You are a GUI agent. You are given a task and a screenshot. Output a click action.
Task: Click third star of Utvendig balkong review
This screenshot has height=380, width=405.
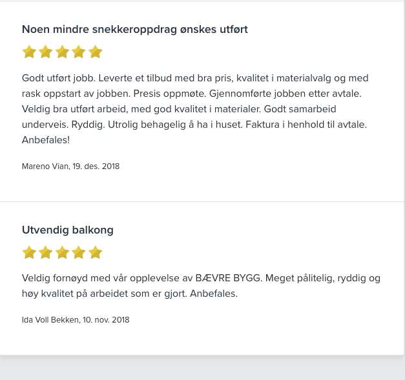(x=63, y=252)
